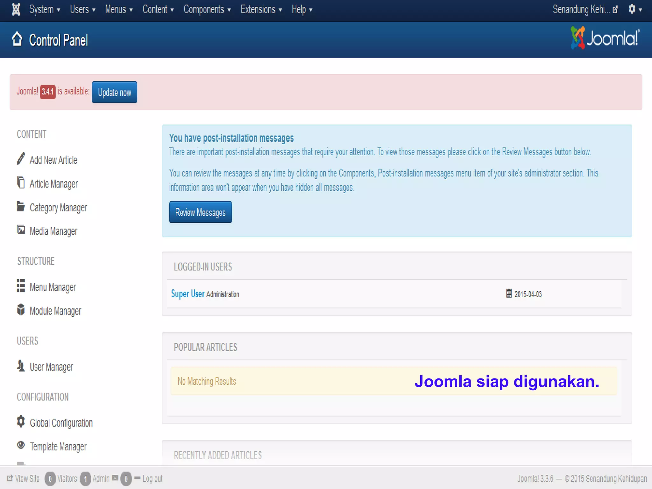Click the Global Configuration cog icon
The height and width of the screenshot is (489, 652).
click(21, 421)
